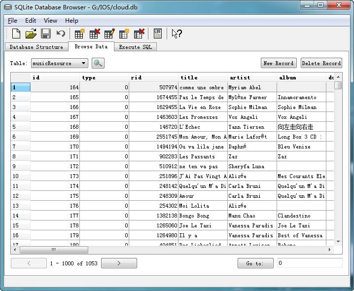Switch to the Database Structure tab
This screenshot has width=354, height=291.
pos(36,47)
